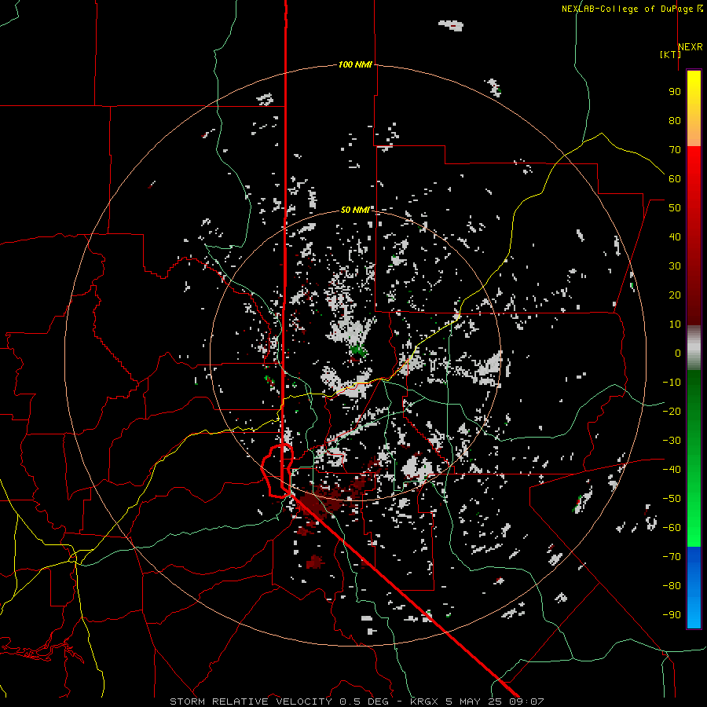This screenshot has height=707, width=707.
Task: Click the gray zero-velocity segment of color bar
Action: 694,348
